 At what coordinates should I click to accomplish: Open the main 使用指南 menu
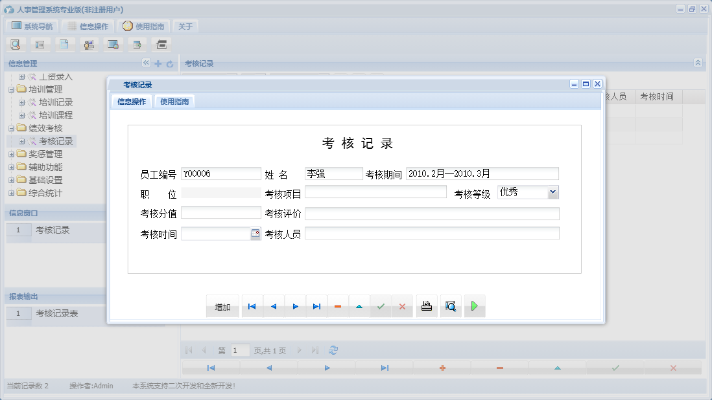[x=143, y=27]
